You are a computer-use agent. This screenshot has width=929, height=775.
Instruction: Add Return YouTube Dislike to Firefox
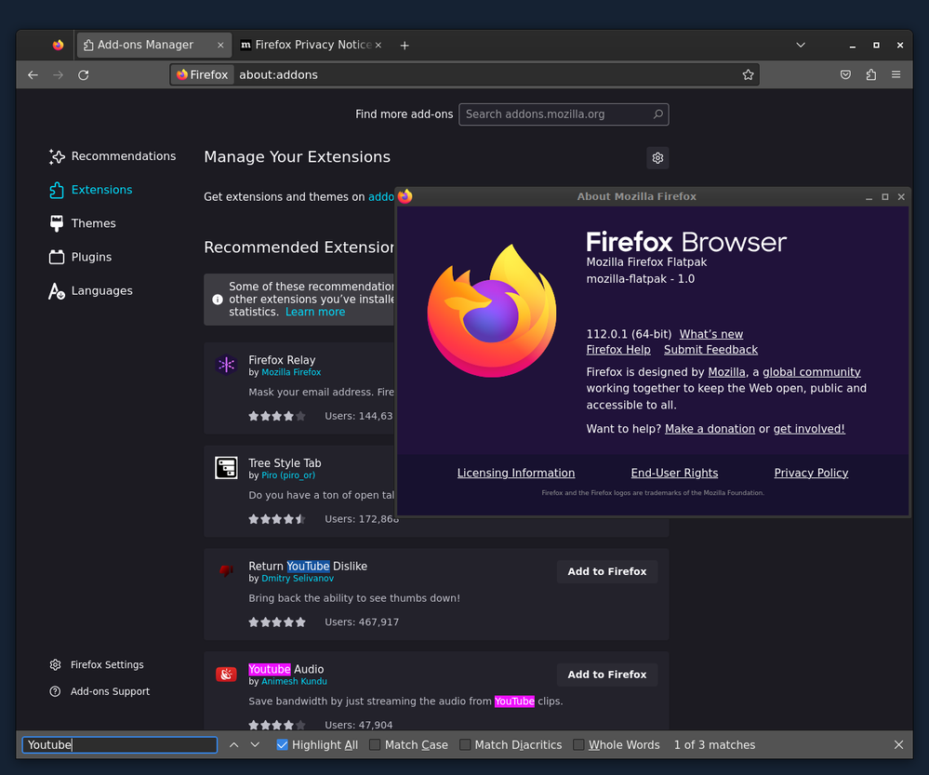point(606,571)
